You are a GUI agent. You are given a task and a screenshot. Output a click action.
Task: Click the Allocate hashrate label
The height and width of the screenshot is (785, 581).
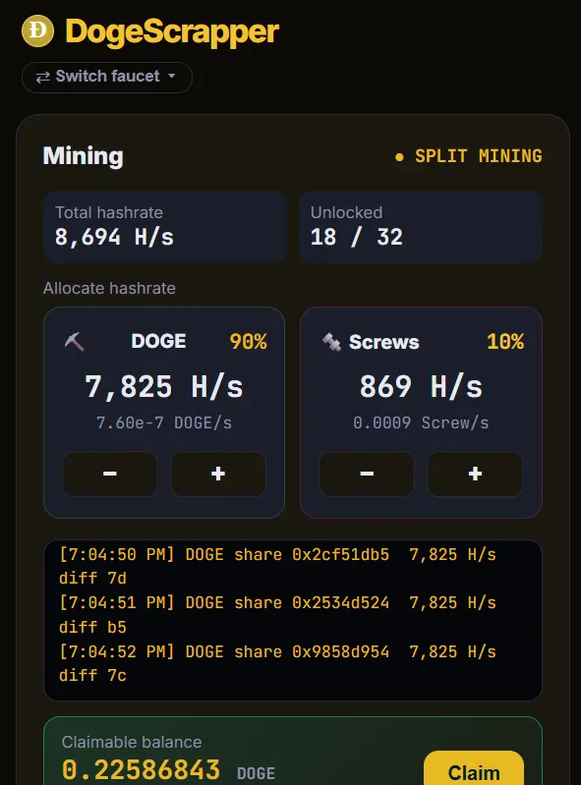109,289
